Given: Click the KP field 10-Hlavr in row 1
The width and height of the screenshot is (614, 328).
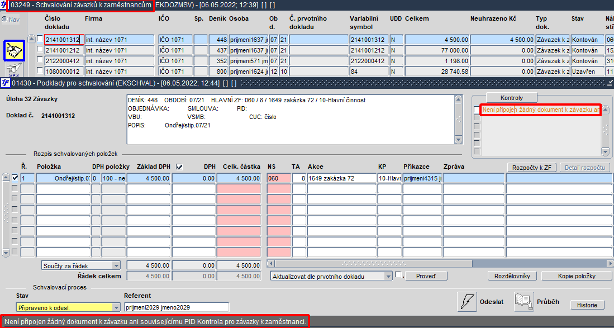Looking at the screenshot, I should pyautogui.click(x=389, y=178).
